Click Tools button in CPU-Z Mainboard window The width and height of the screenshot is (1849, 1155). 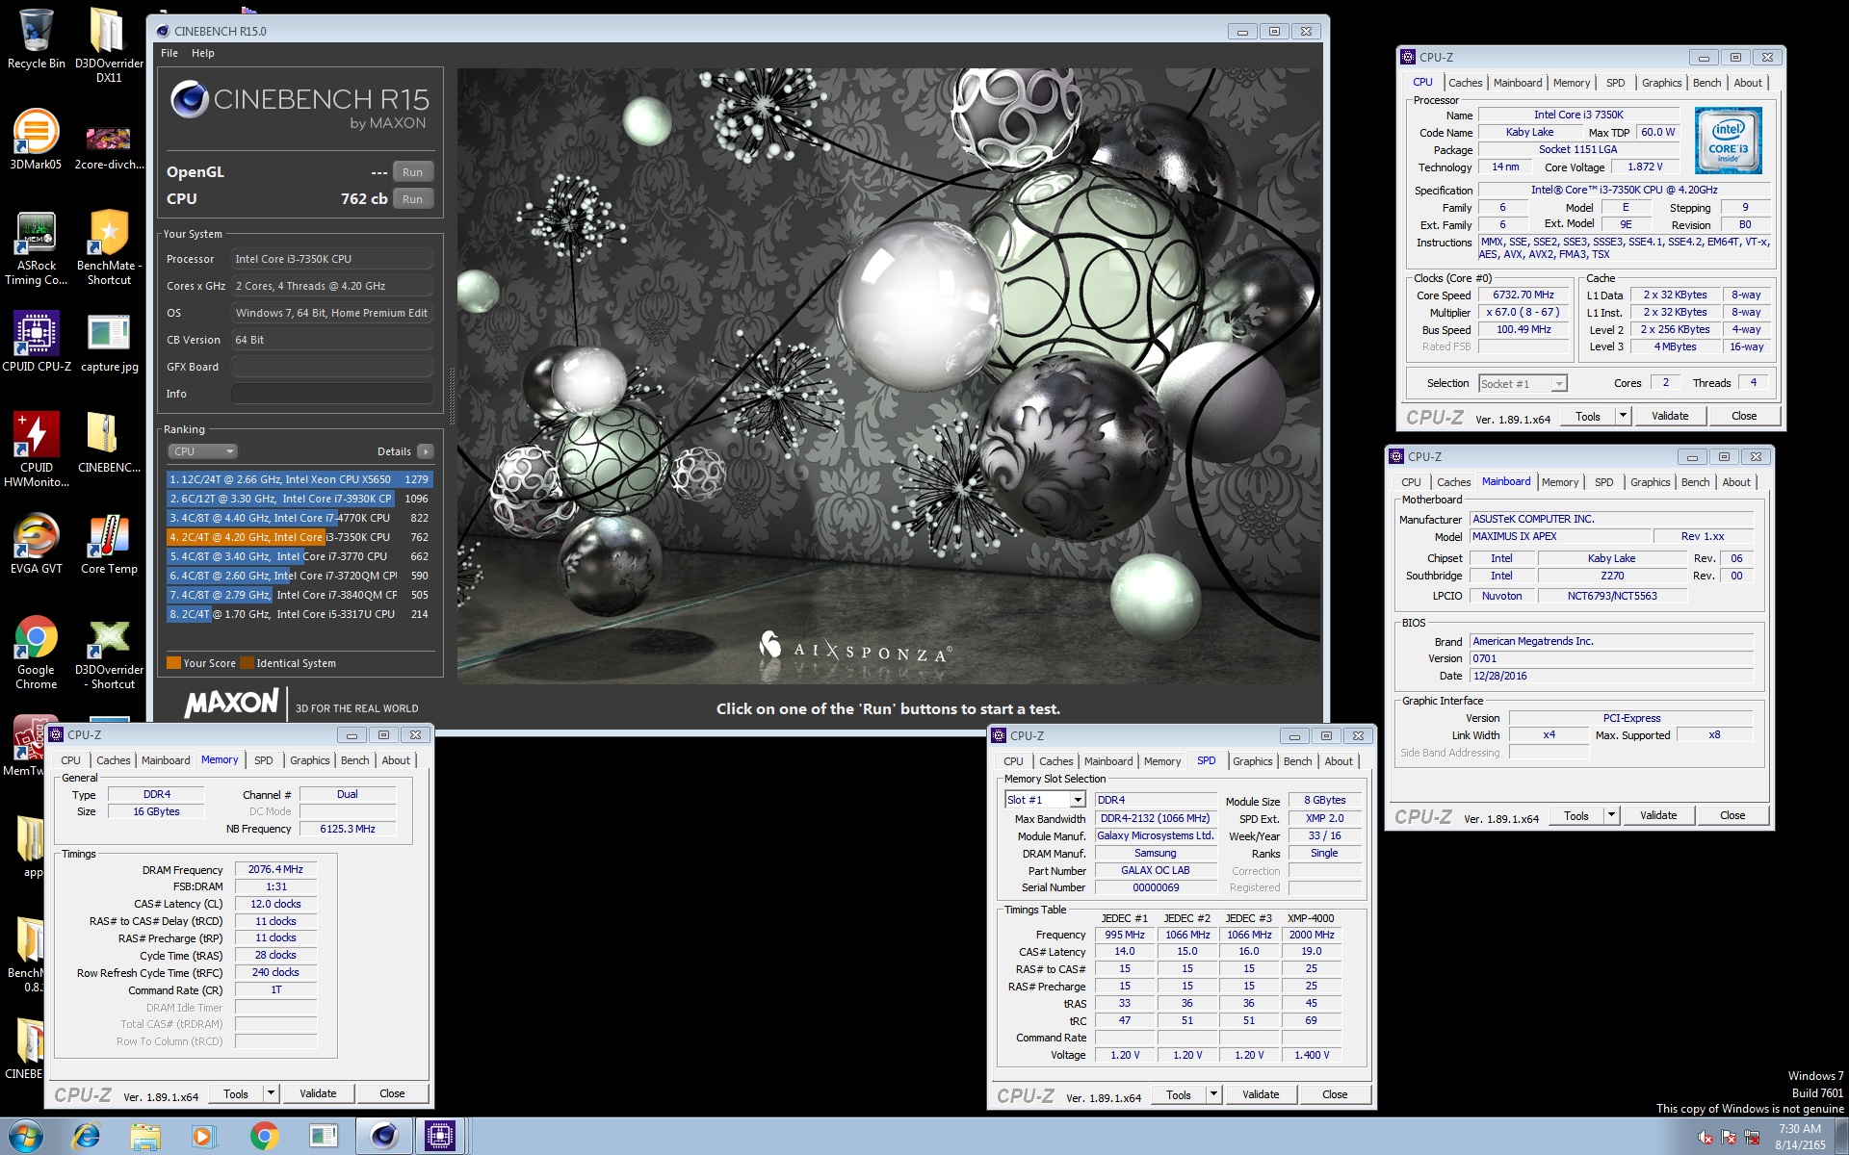[1576, 815]
